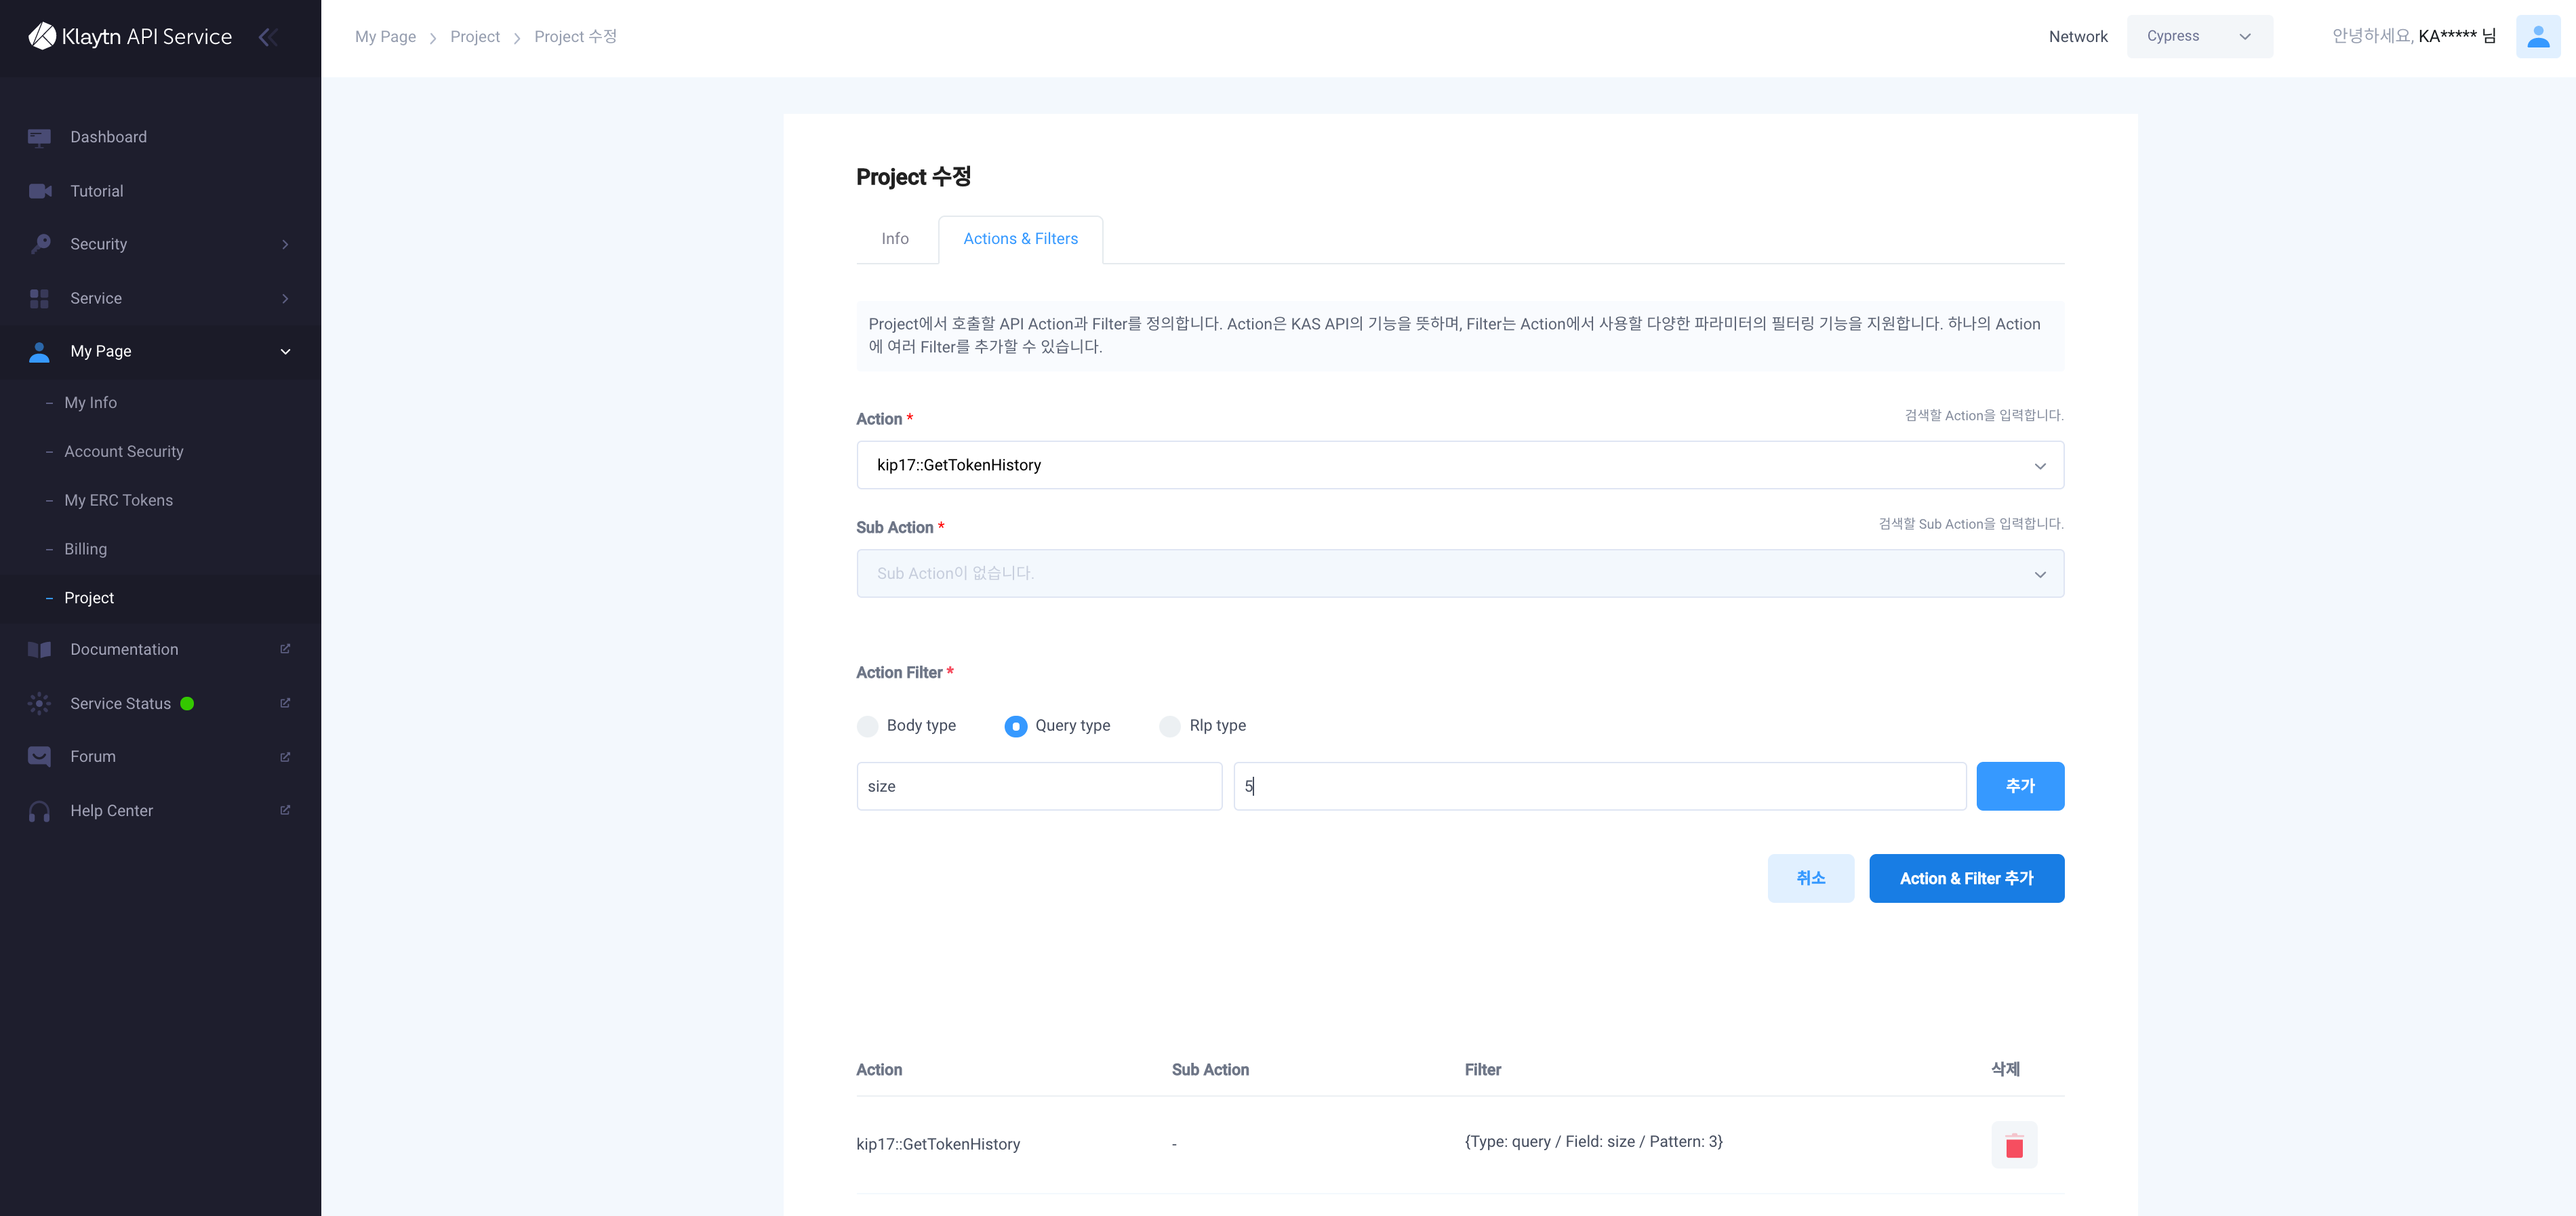
Task: Click the Help Center headset icon
Action: pyautogui.click(x=40, y=810)
